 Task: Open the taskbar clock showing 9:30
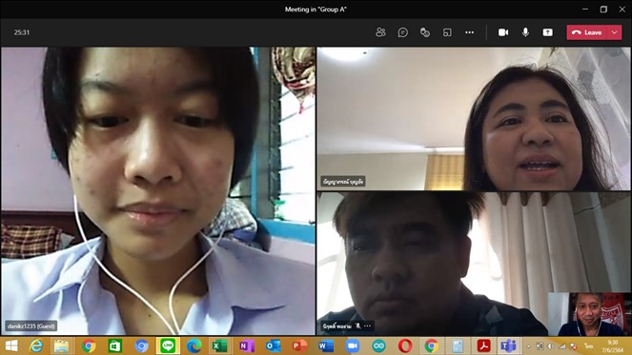612,346
